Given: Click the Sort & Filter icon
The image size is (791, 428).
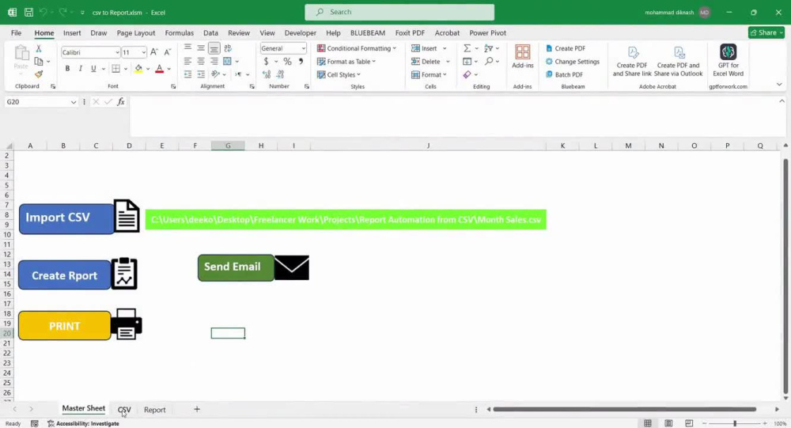Looking at the screenshot, I should pyautogui.click(x=488, y=48).
